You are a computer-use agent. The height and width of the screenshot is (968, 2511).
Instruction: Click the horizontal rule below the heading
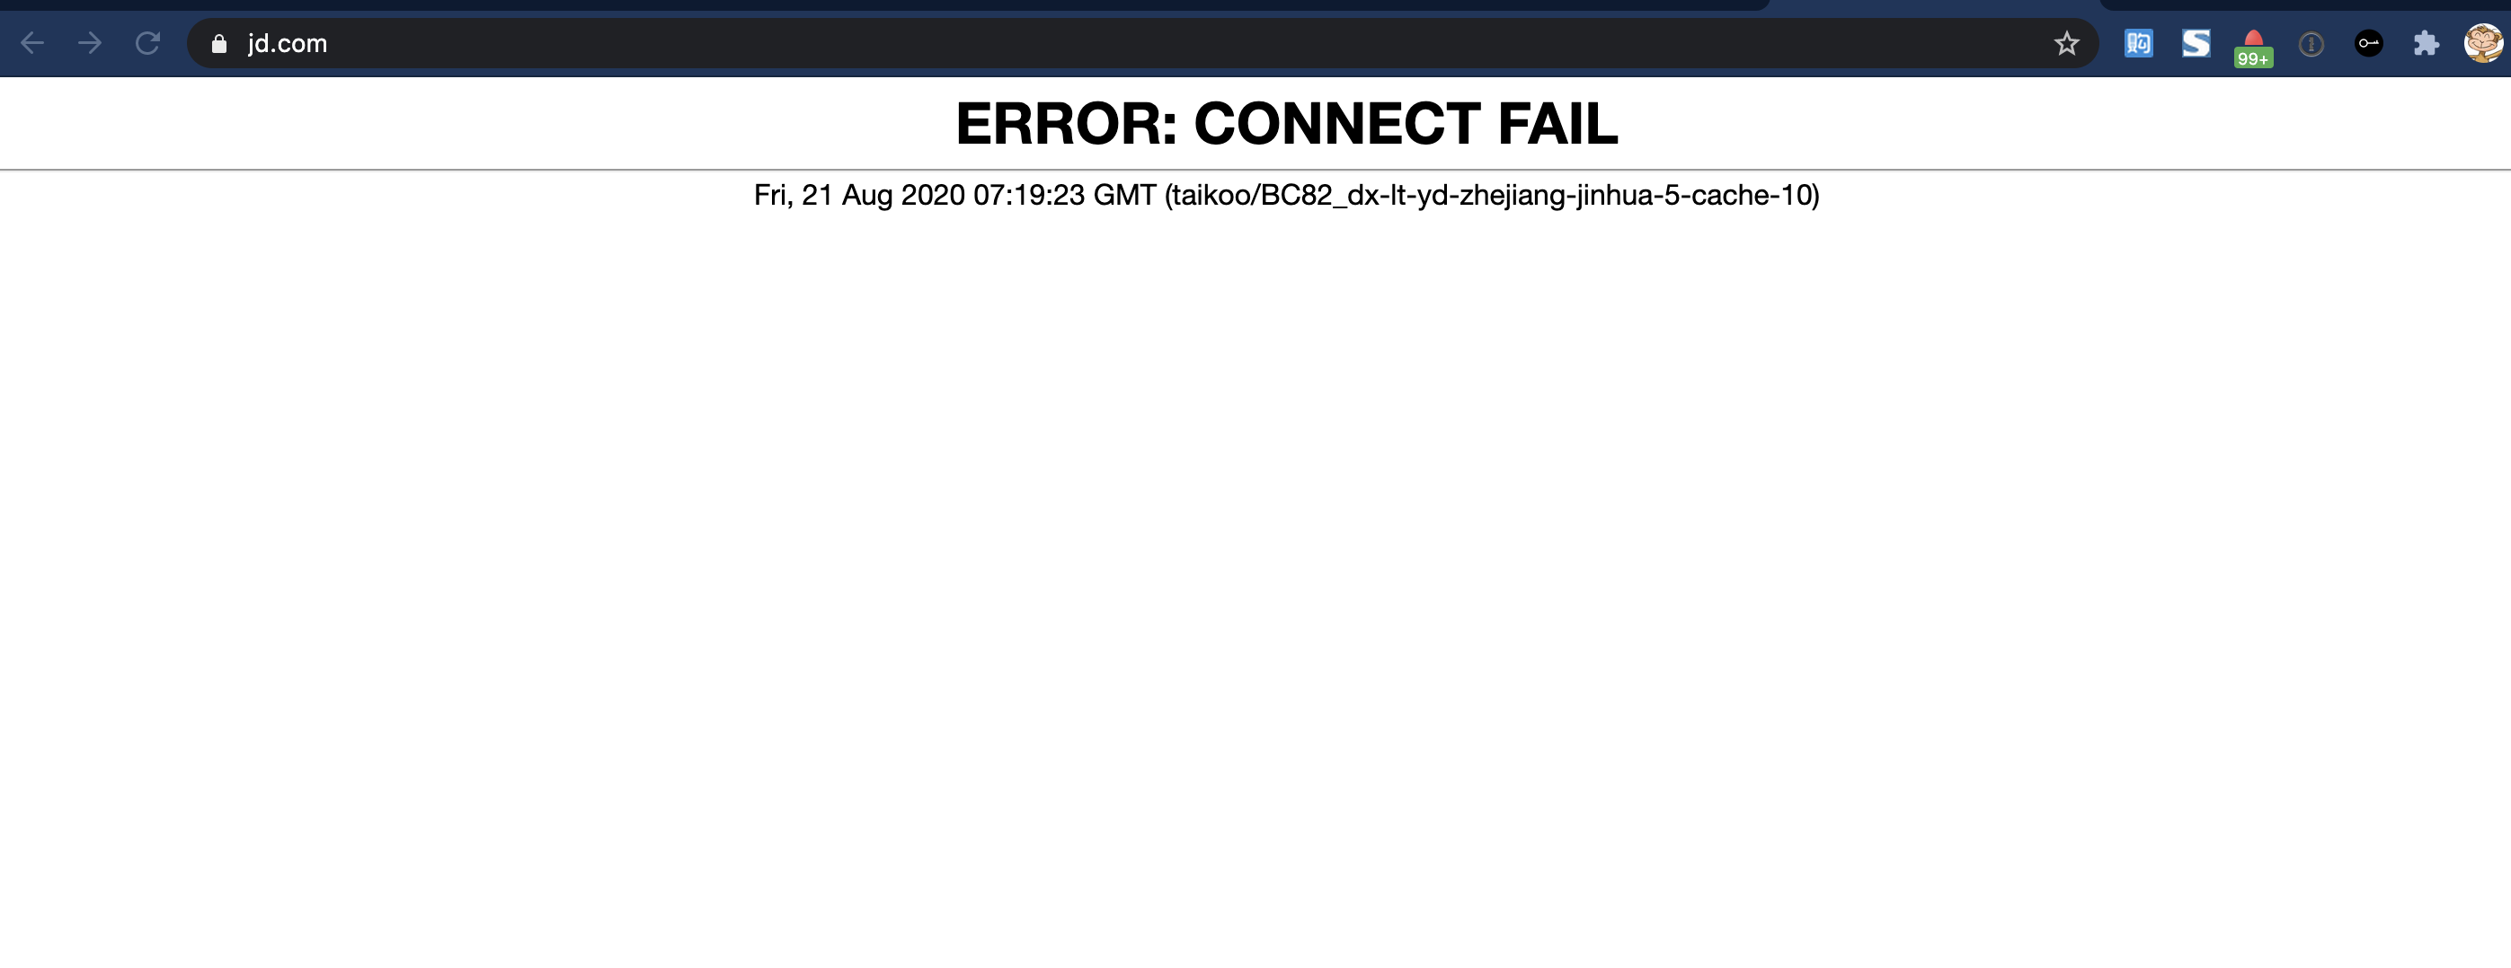pos(1255,170)
